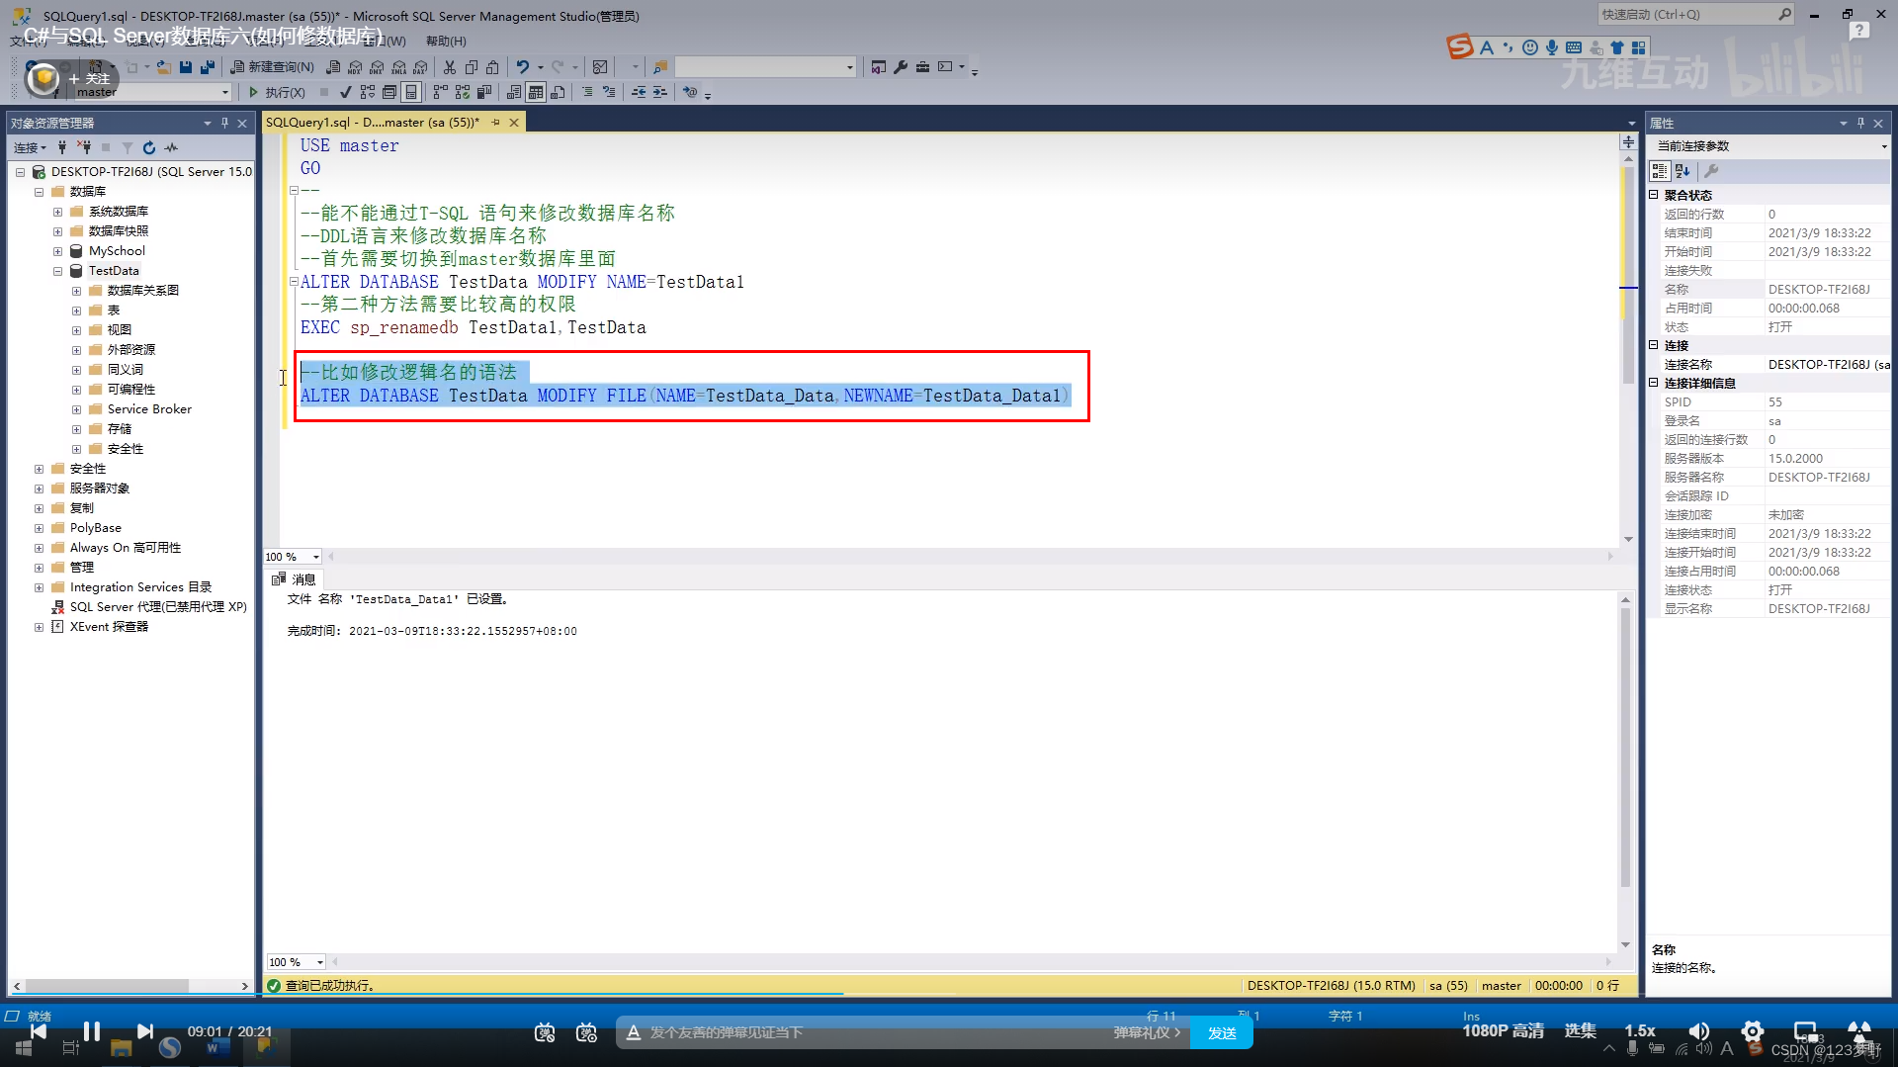
Task: Collapse the TestData database node
Action: (57, 271)
